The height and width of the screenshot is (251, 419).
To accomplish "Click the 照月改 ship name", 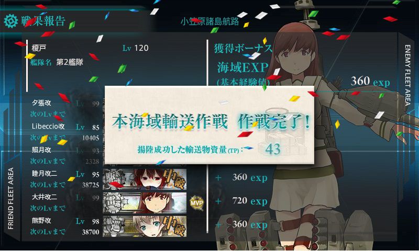I will pyautogui.click(x=41, y=150).
